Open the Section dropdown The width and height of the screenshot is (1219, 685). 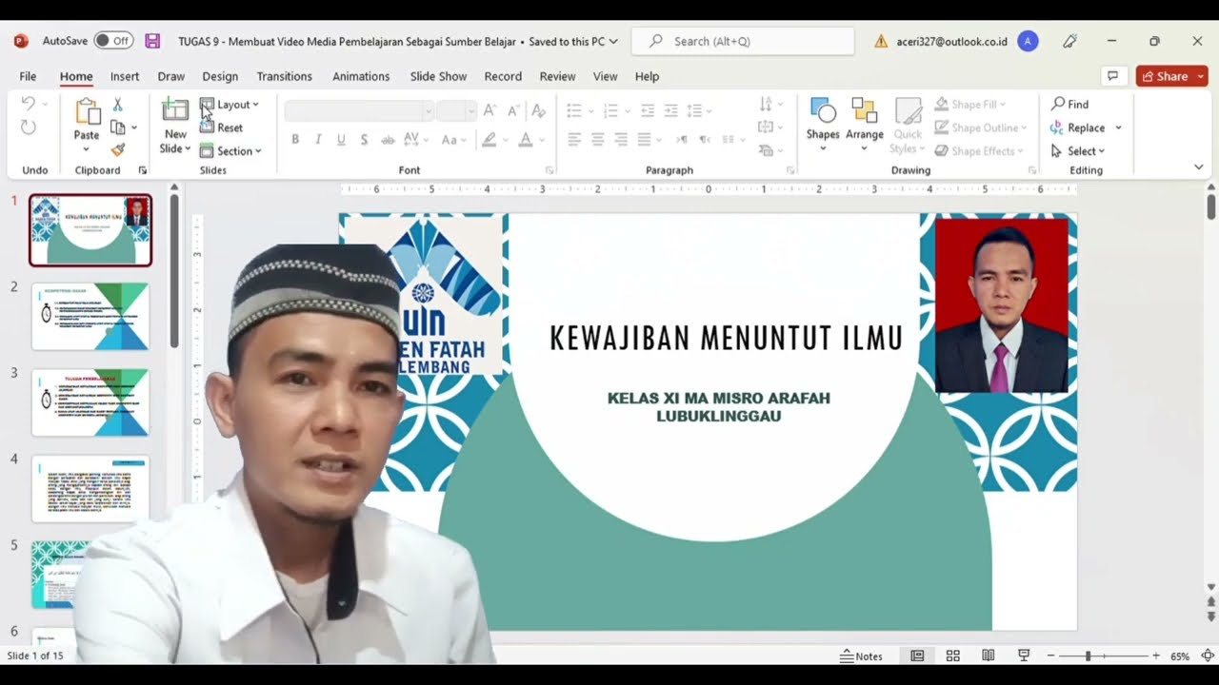[x=230, y=150]
